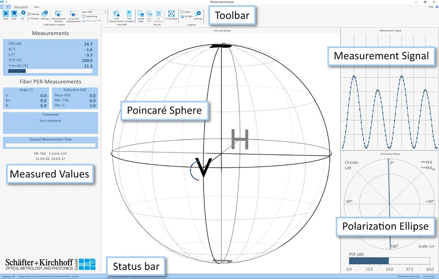Switch to the Measurement ribbon tab
Screen dimensions: 439x279
coord(21,6)
